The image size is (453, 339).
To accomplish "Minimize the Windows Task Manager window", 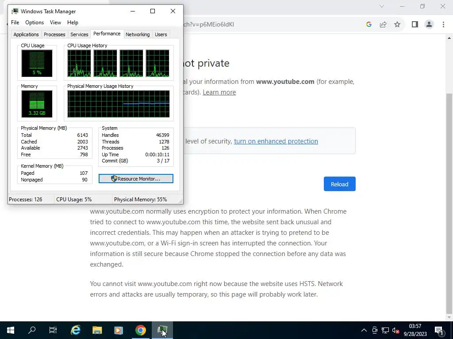I will [133, 11].
